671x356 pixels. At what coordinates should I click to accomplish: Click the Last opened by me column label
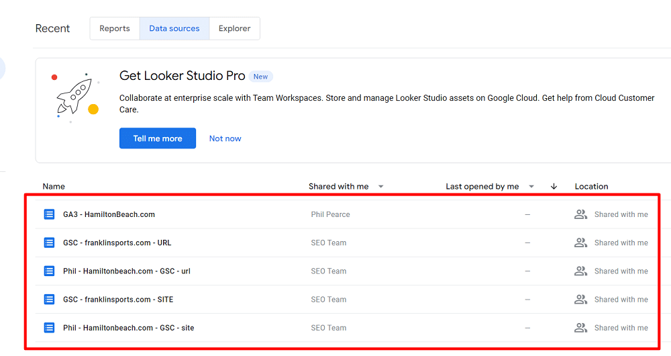click(482, 186)
